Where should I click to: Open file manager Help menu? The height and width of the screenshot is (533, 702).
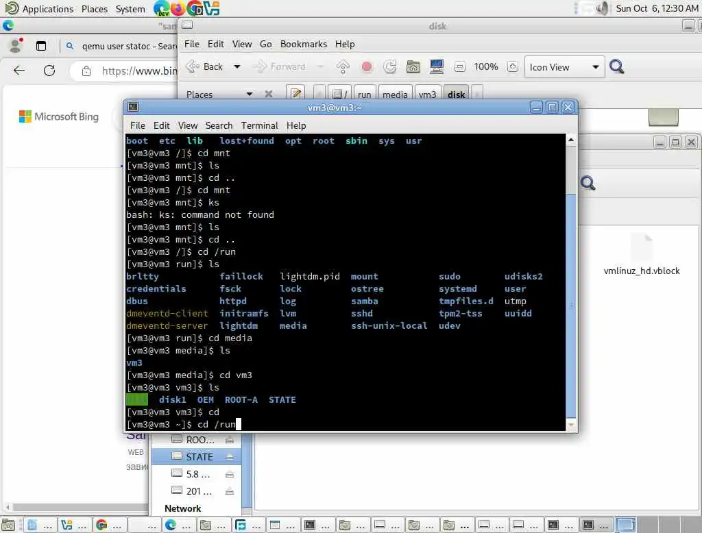pos(345,44)
